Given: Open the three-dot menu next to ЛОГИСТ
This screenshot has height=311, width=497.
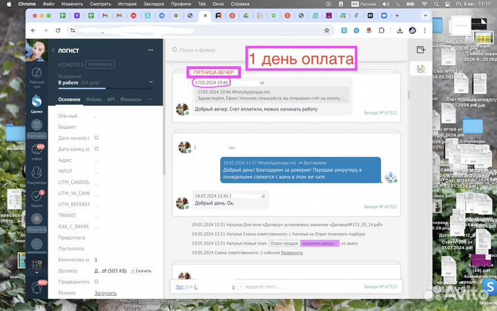Looking at the screenshot, I should tap(150, 50).
